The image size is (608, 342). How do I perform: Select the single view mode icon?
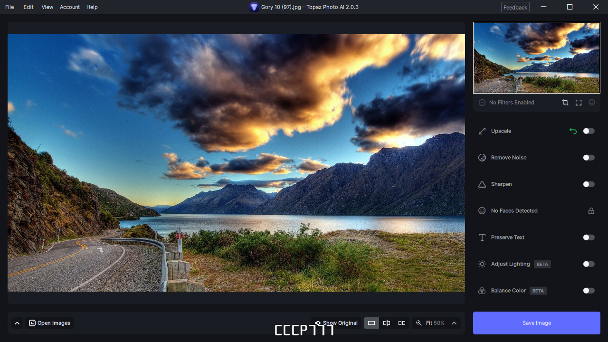click(x=371, y=323)
